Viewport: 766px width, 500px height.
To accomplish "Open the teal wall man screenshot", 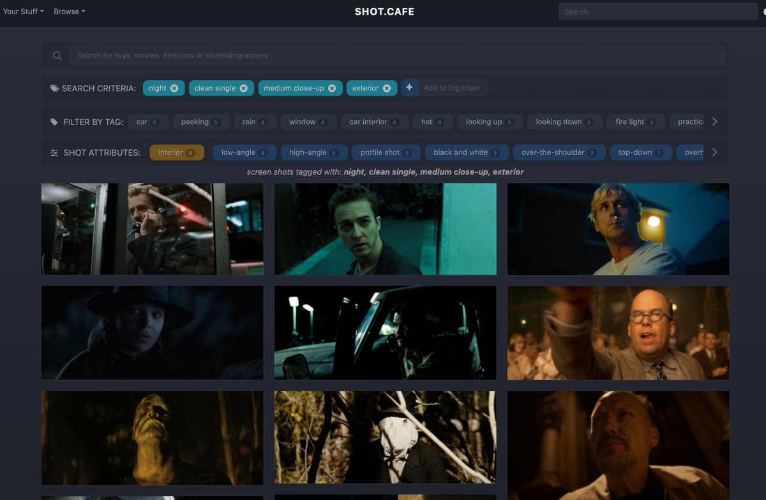I will tap(386, 229).
